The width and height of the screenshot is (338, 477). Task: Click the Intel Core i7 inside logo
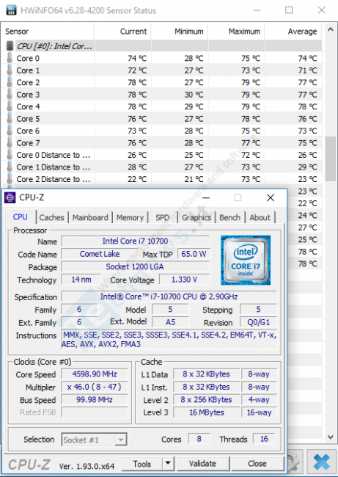[246, 260]
